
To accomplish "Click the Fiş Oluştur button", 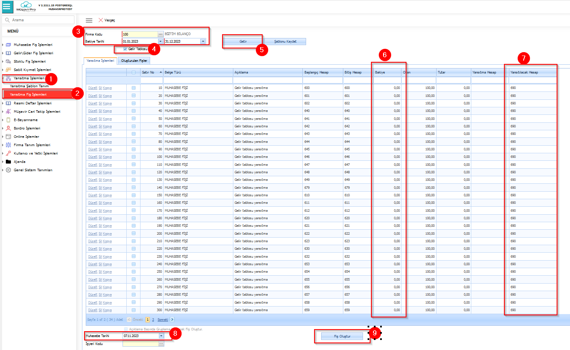I will (x=342, y=336).
